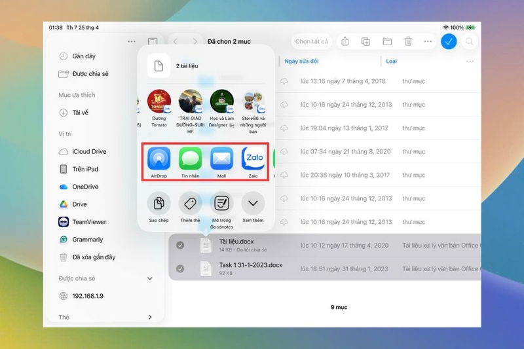This screenshot has height=349, width=524.
Task: Tap the Task 1 31-1-2023.docx file name
Action: tap(251, 265)
